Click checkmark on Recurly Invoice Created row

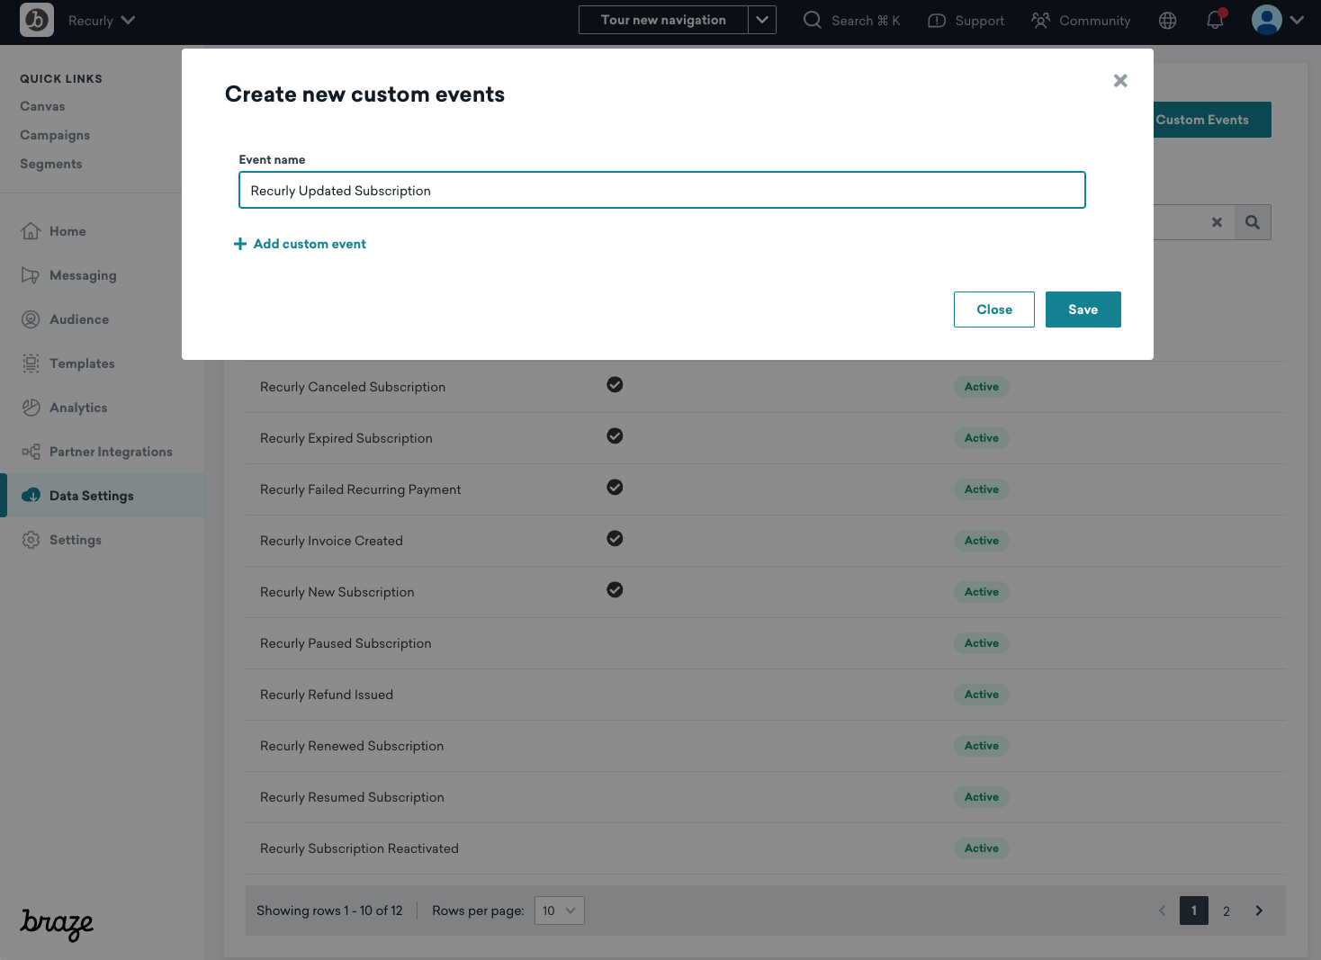coord(615,538)
